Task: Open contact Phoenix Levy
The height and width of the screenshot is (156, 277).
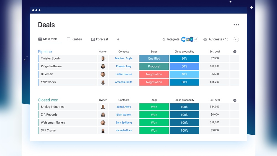Action: (124, 66)
